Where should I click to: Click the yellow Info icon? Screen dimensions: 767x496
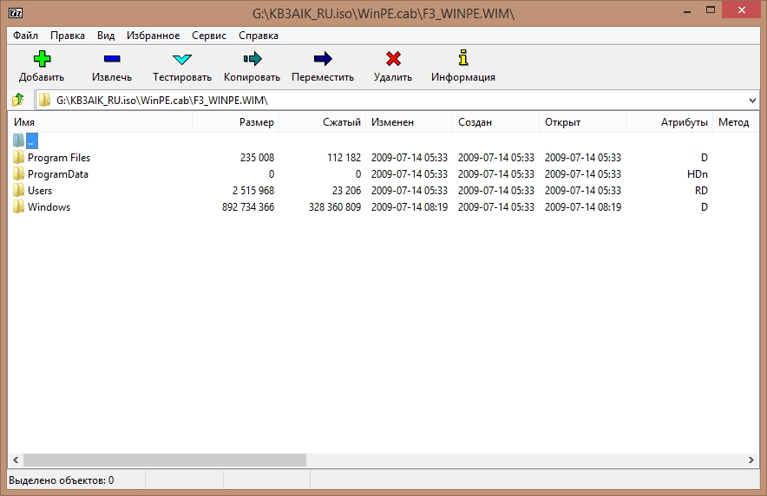(463, 57)
